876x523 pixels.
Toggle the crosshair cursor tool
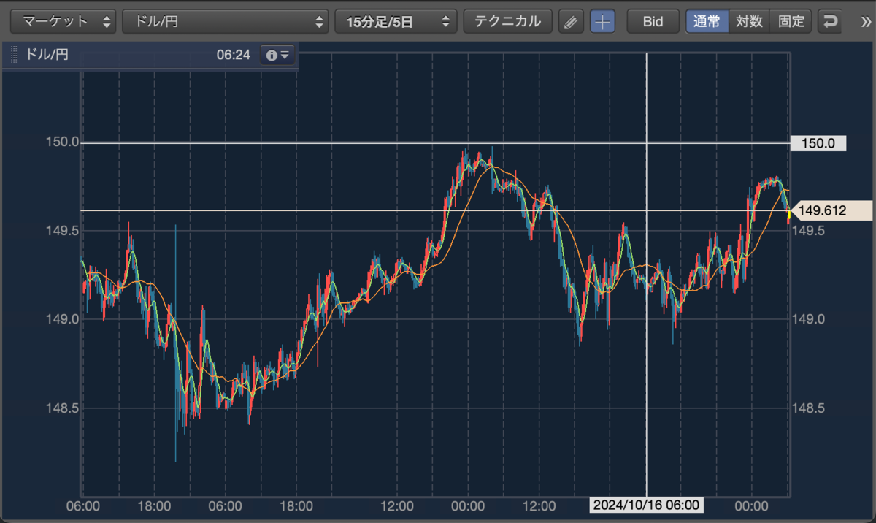(x=602, y=22)
